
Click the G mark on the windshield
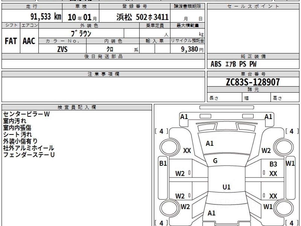coord(215,161)
